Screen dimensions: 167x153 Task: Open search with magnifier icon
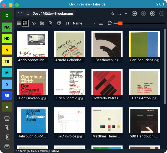click(x=119, y=14)
